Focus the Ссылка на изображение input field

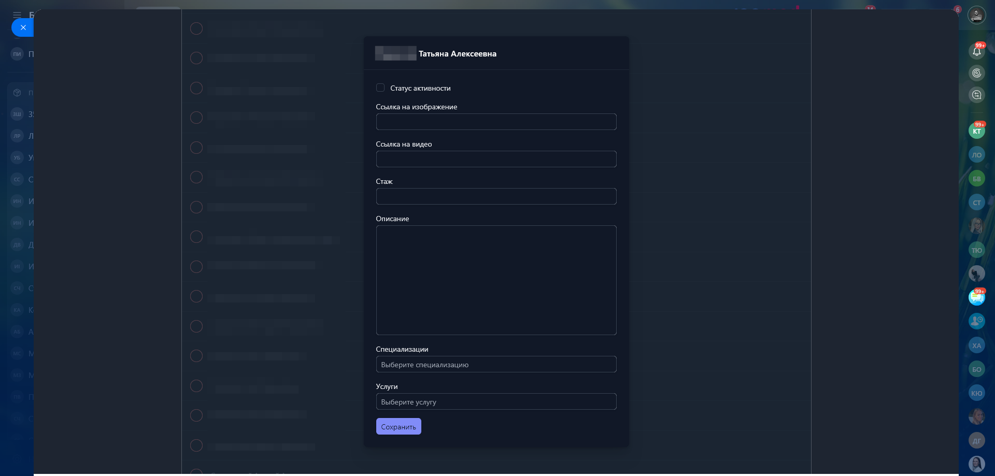(x=496, y=122)
